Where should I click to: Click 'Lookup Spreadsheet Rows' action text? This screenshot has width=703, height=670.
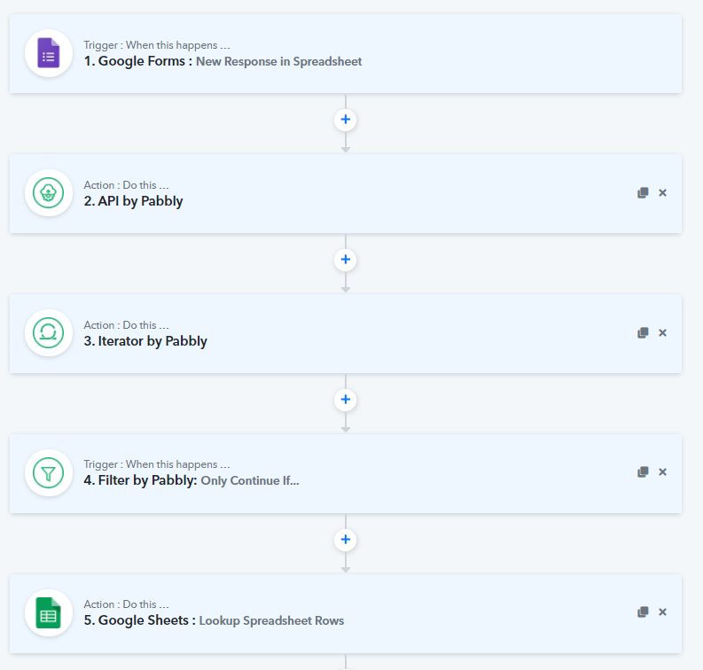pos(271,620)
